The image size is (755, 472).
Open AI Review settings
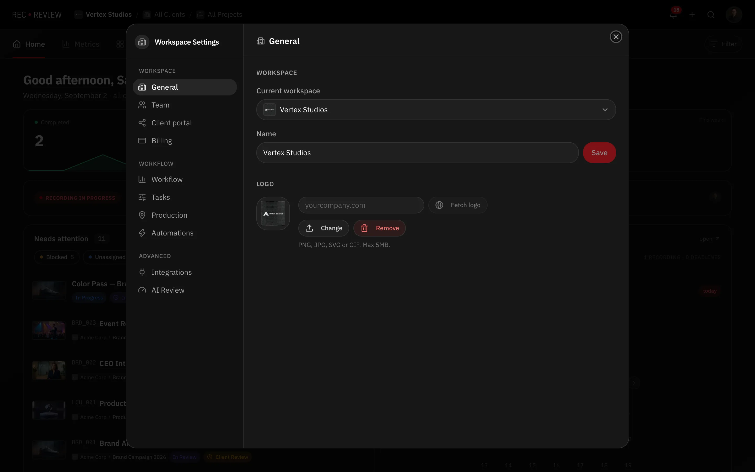184,290
